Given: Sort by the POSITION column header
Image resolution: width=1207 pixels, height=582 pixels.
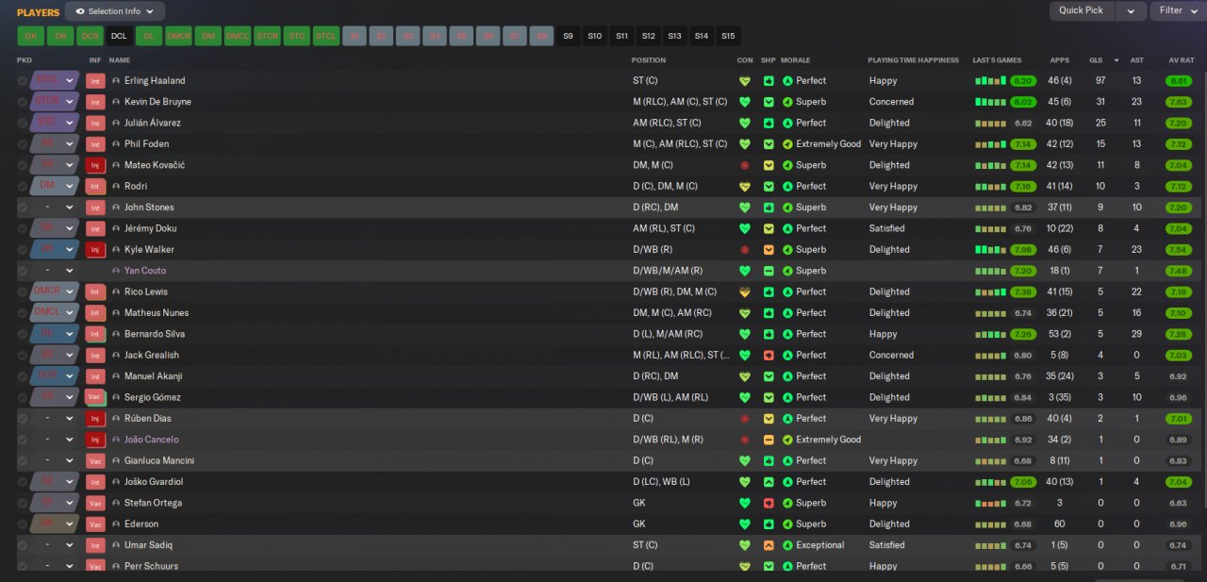Looking at the screenshot, I should 649,60.
